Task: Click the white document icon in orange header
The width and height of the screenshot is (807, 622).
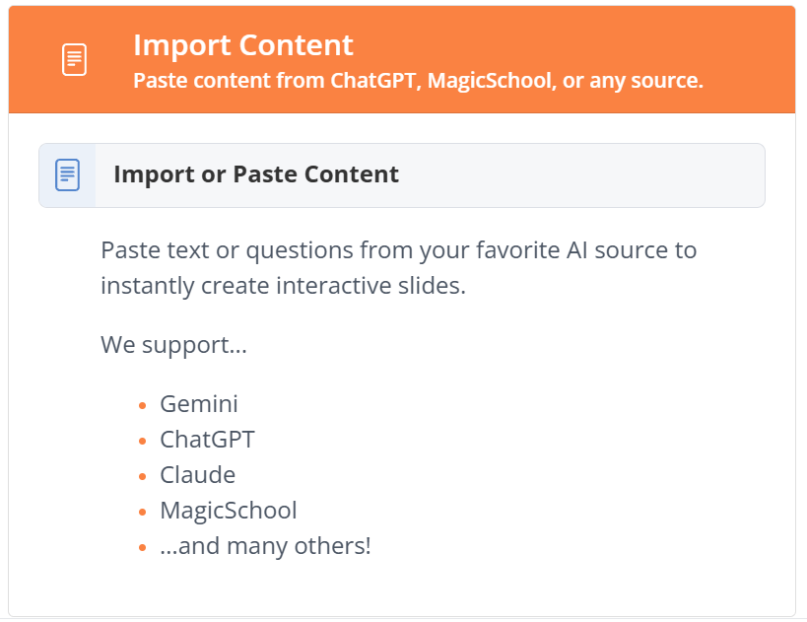Action: (x=74, y=60)
